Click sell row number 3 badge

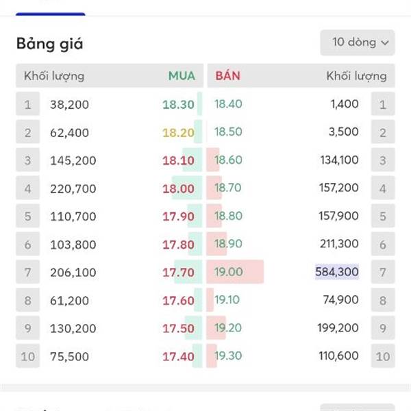[383, 161]
